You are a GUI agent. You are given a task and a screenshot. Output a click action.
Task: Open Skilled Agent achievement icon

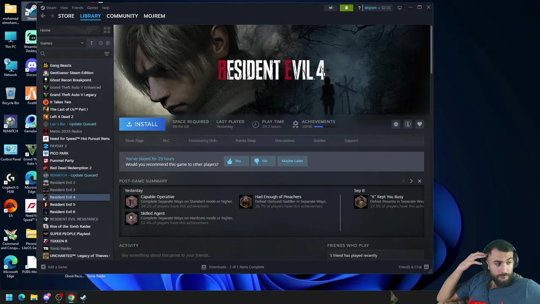coord(131,218)
